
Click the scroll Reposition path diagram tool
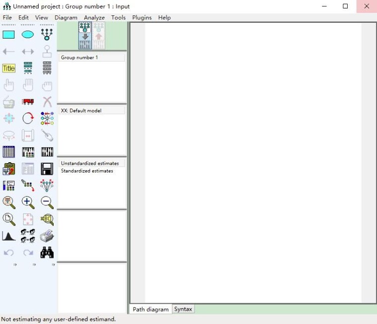click(x=28, y=135)
